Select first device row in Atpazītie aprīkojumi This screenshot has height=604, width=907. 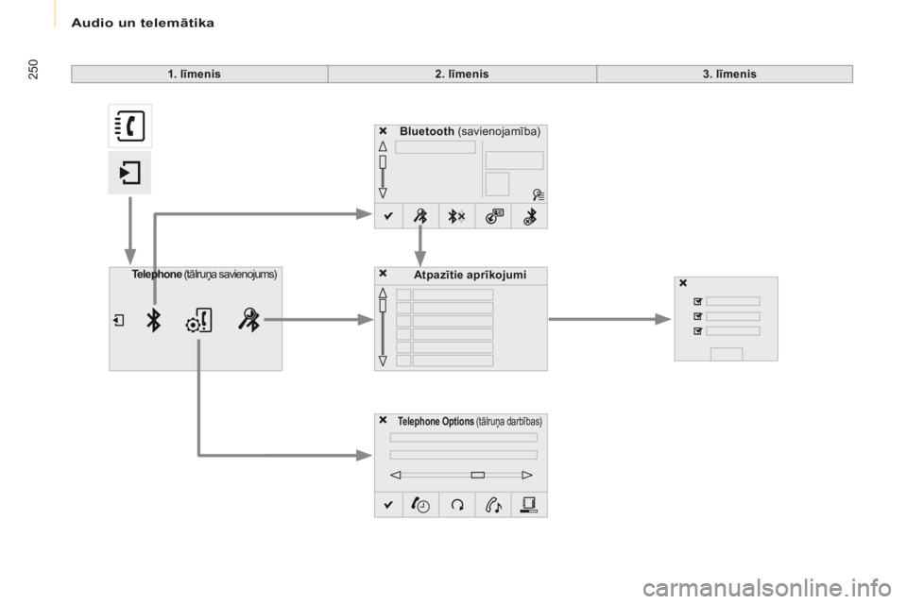[452, 295]
